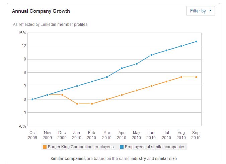
Task: Click the orange Jan 2010 data point
Action: [x=77, y=104]
